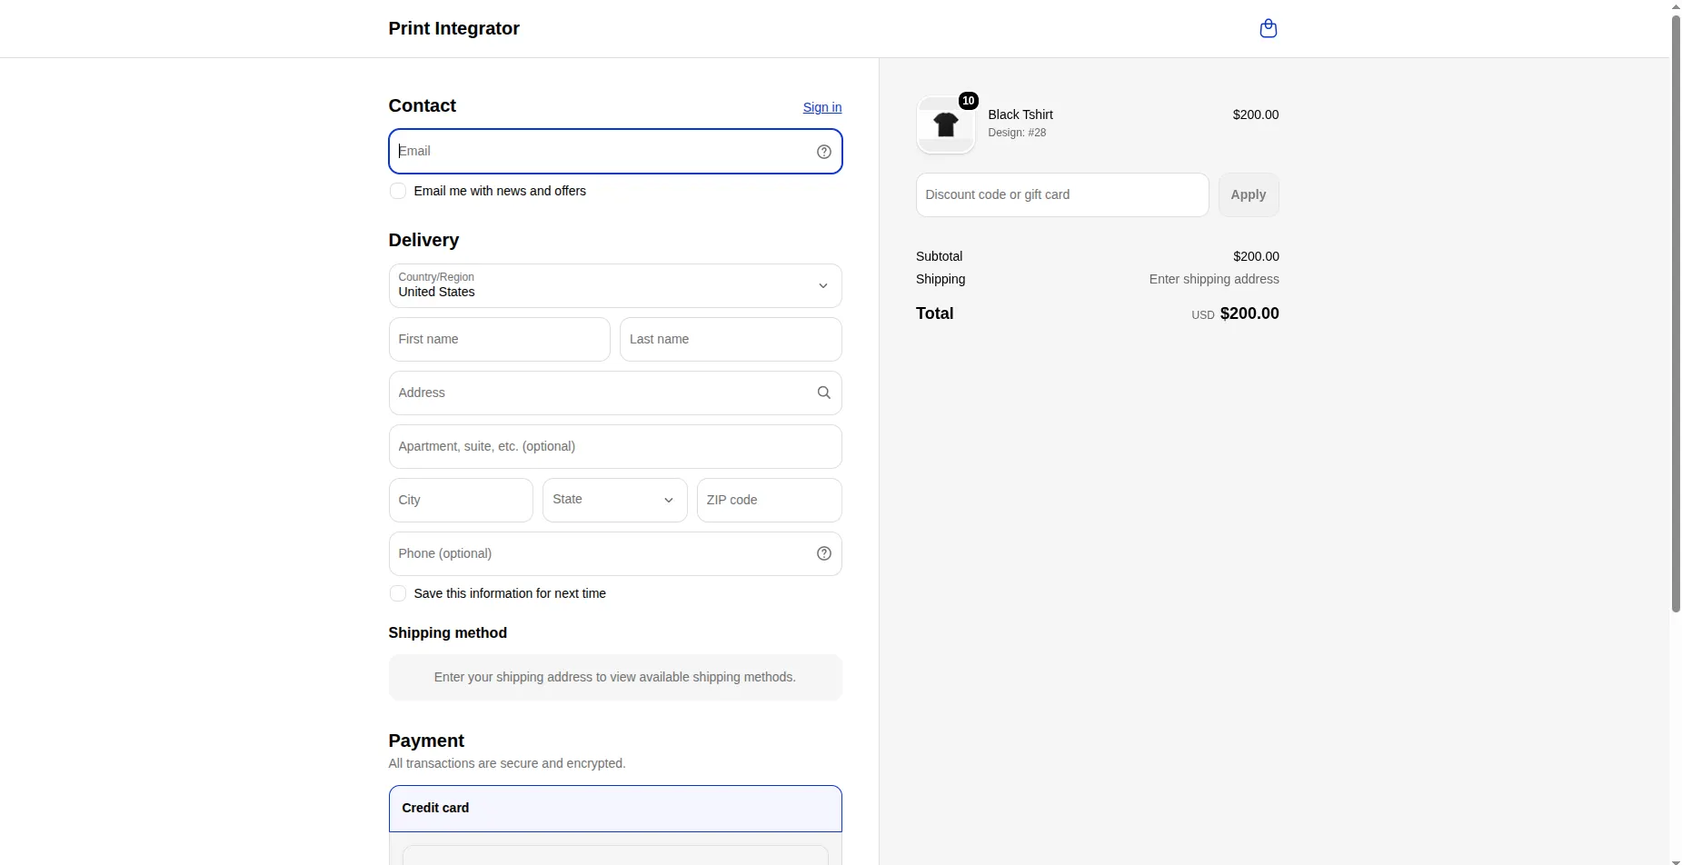Viewport: 1682px width, 865px height.
Task: Click the First name field
Action: (x=499, y=339)
